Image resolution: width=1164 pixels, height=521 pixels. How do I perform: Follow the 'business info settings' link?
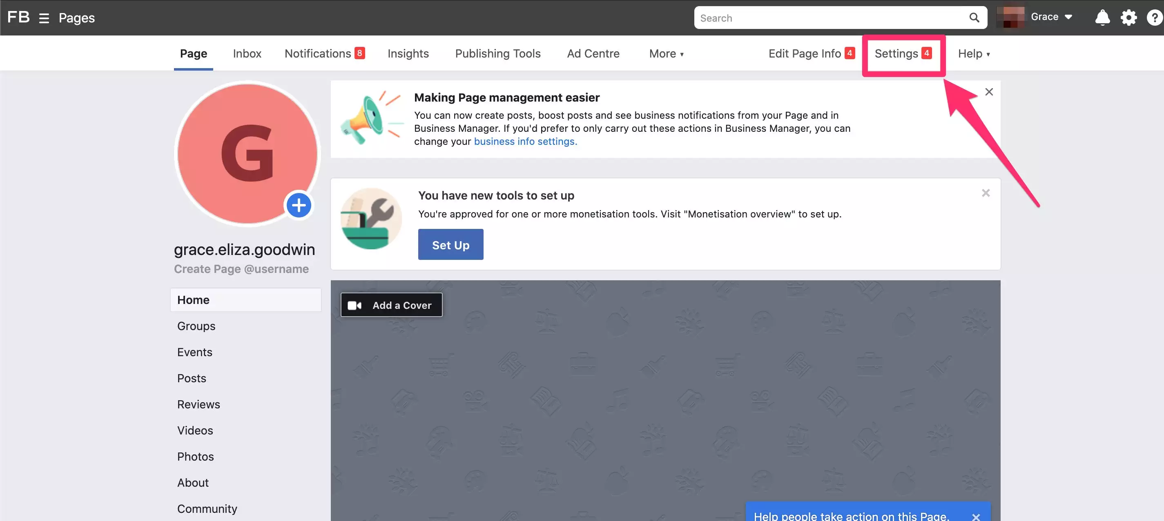click(525, 141)
